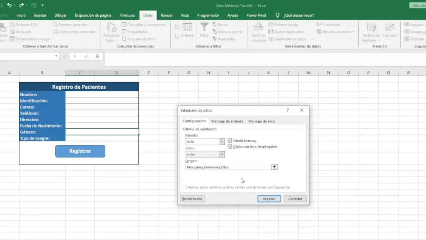Click the Quitar duplicados icon
Image resolution: width=426 pixels, height=240 pixels.
pyautogui.click(x=271, y=32)
